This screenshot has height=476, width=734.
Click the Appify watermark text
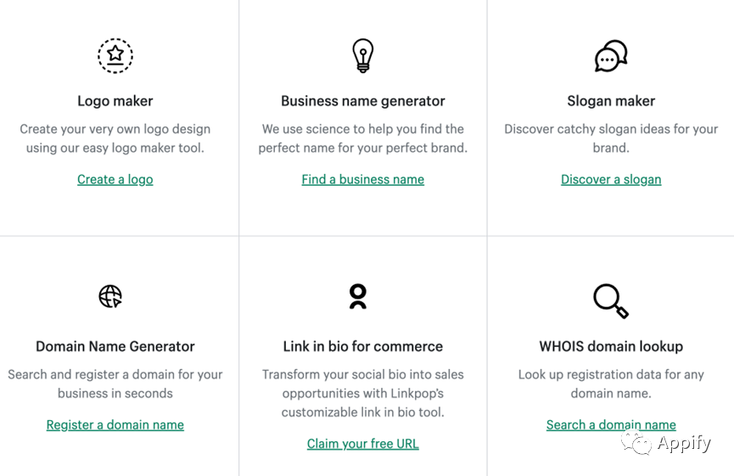coord(684,443)
